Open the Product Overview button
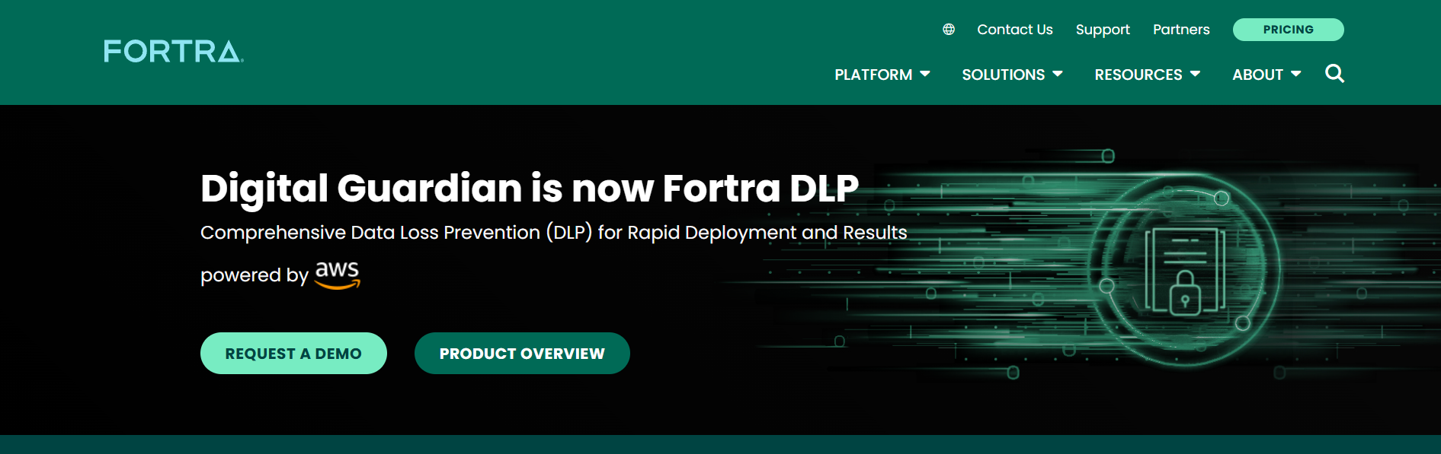Image resolution: width=1441 pixels, height=454 pixels. (522, 353)
